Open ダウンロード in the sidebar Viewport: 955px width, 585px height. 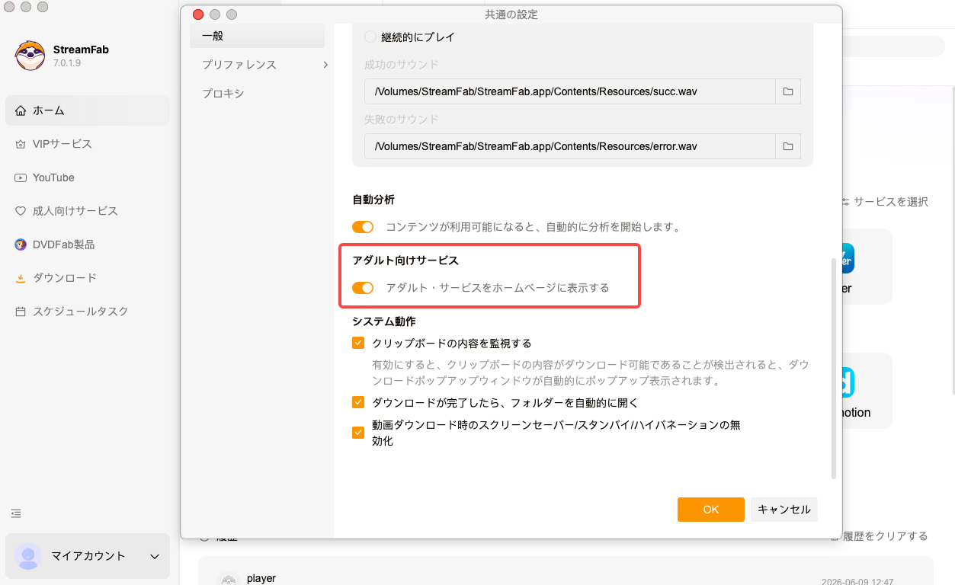[x=88, y=278]
